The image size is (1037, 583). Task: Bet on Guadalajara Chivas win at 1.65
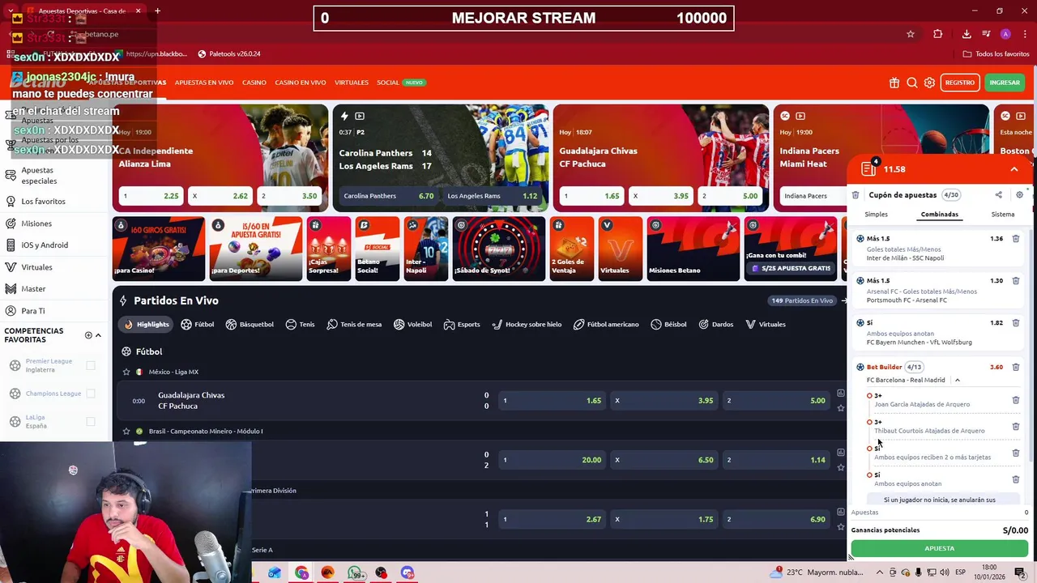pos(553,401)
